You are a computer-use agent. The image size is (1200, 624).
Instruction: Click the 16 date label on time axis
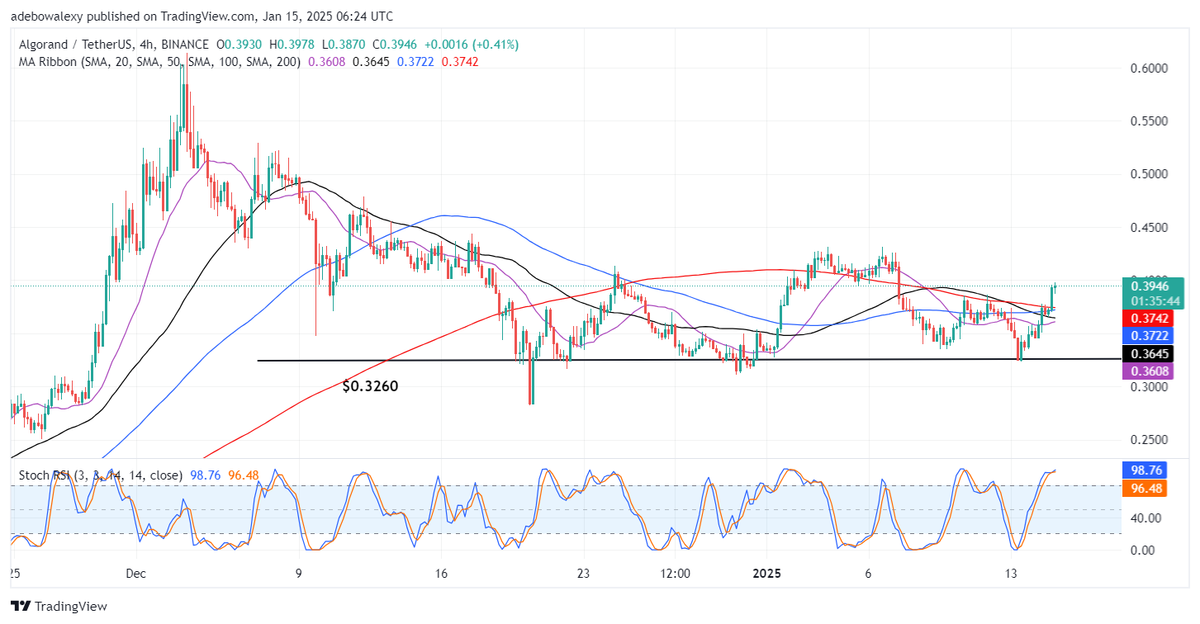tap(440, 574)
